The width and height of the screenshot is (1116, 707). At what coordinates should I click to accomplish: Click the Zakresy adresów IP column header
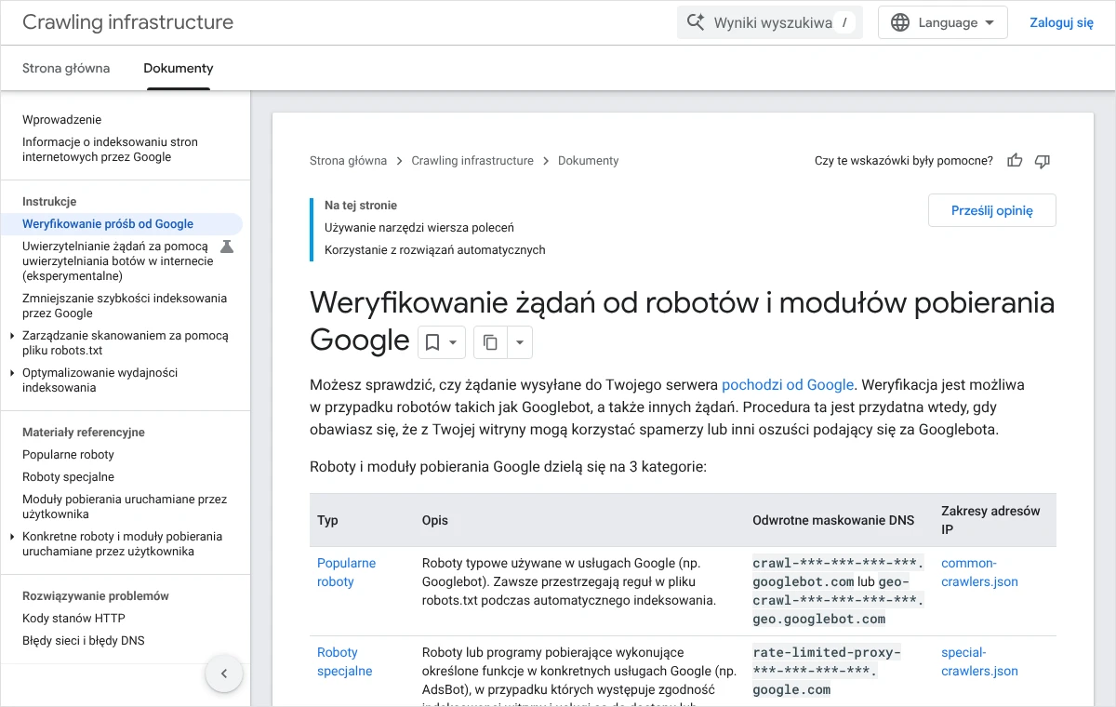[990, 520]
